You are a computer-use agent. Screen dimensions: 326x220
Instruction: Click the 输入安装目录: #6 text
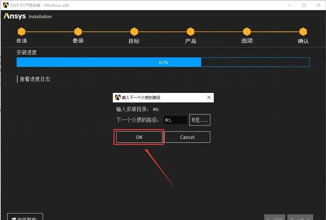138,109
